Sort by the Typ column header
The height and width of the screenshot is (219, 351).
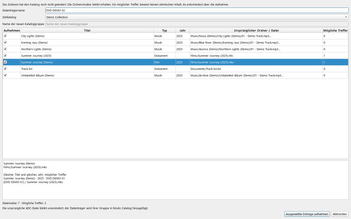(165, 30)
